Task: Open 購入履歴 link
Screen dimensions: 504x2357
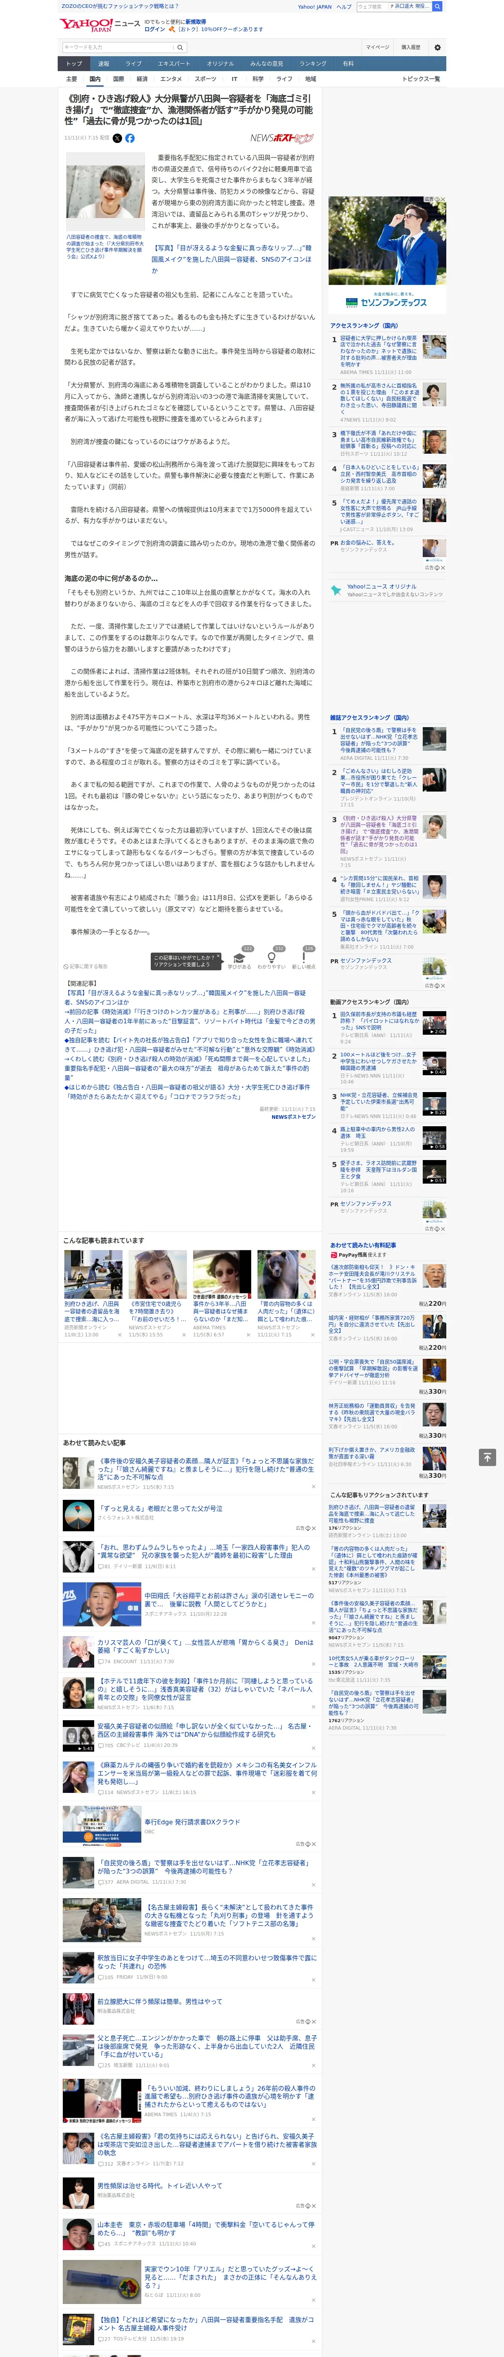Action: pos(411,47)
